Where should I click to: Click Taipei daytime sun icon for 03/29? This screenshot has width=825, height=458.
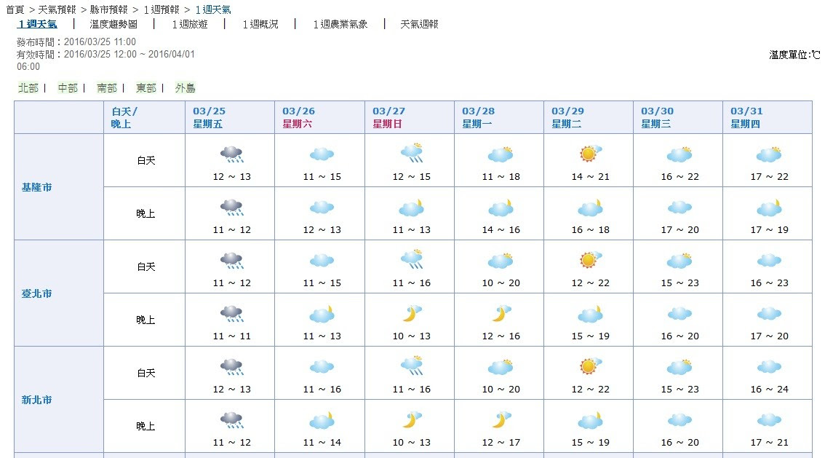590,259
